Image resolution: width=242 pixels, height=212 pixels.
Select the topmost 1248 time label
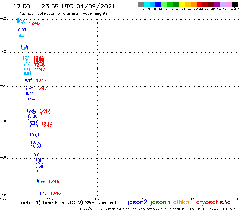click(34, 23)
